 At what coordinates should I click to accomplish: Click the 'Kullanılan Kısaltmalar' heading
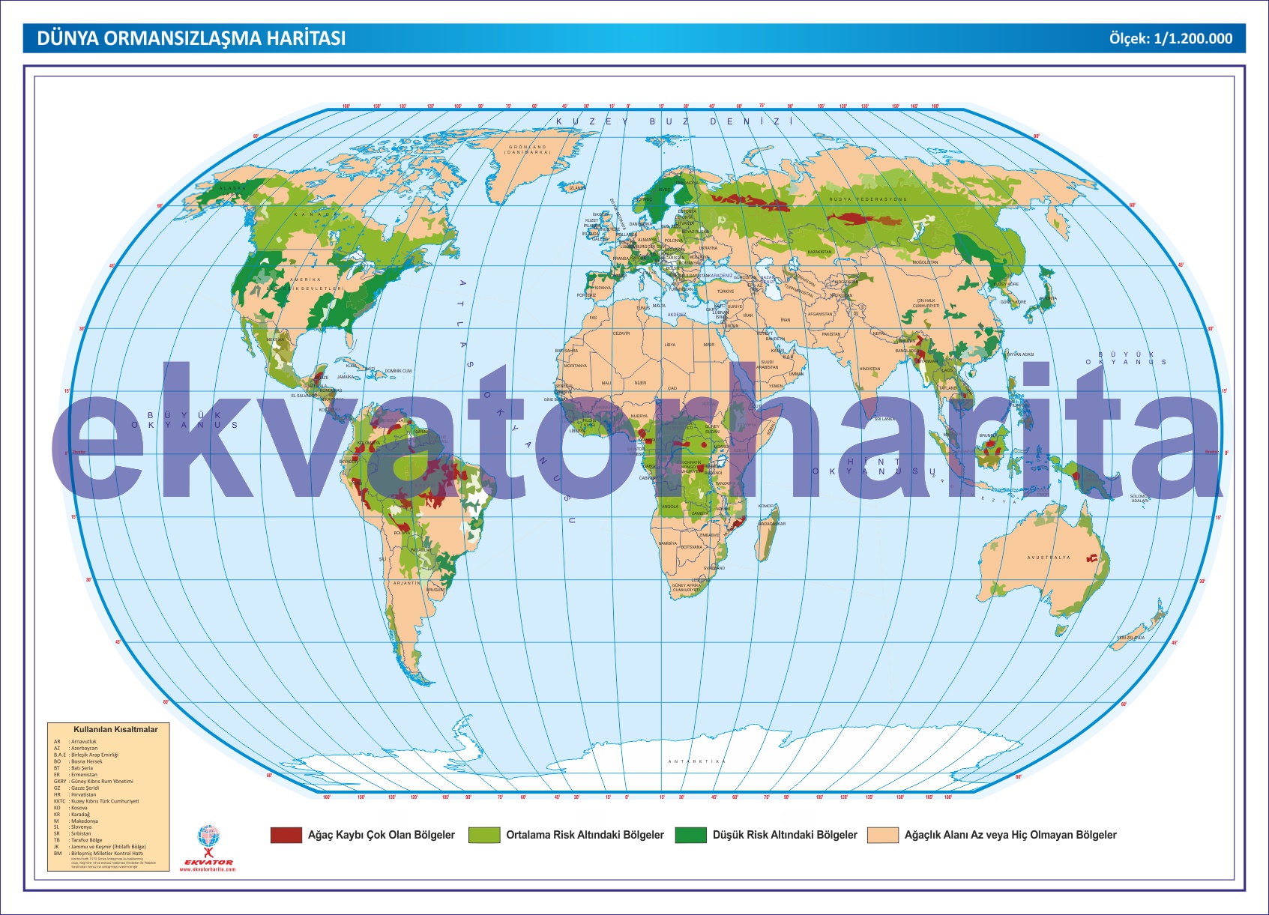pyautogui.click(x=115, y=729)
